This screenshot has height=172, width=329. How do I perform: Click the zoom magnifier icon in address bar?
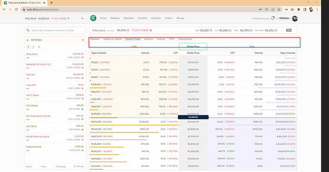267,10
